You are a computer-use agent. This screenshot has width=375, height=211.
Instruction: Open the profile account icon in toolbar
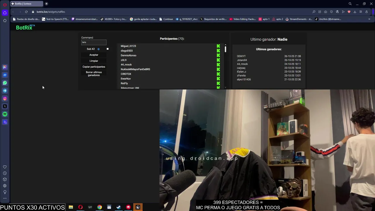367,12
